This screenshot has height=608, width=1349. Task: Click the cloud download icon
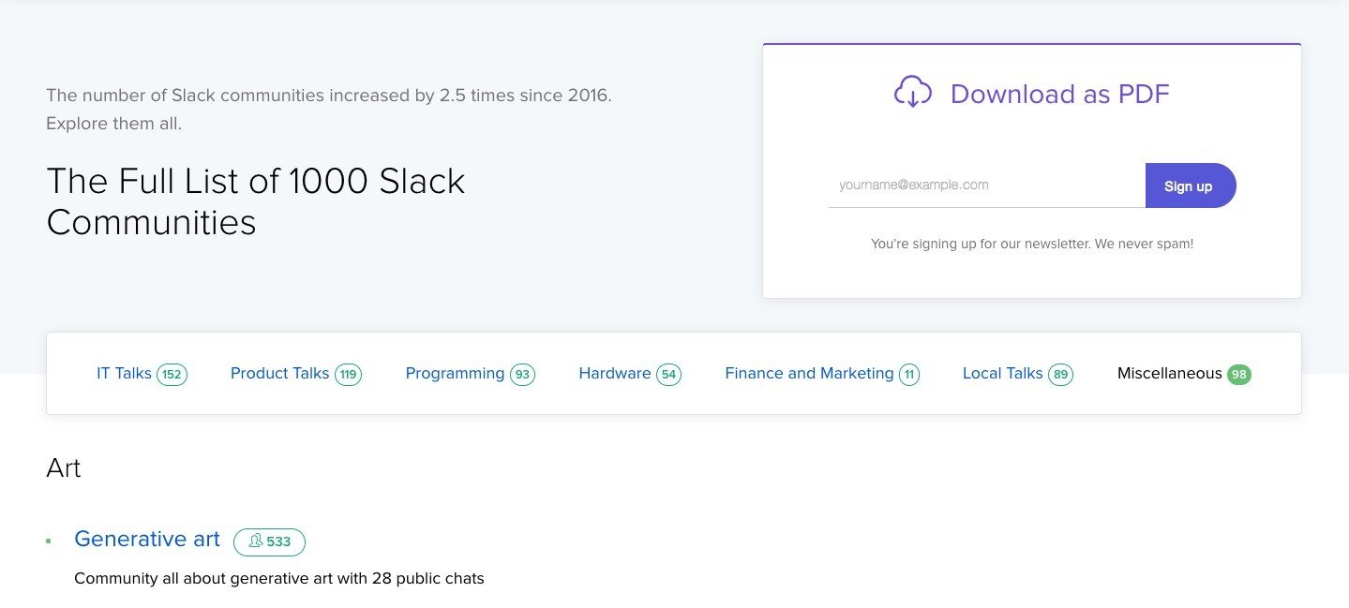(912, 93)
